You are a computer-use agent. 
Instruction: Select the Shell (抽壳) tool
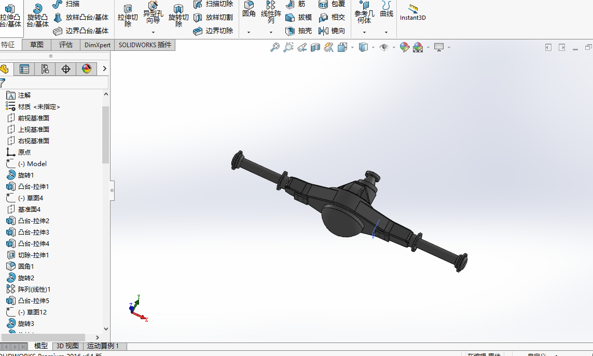(298, 31)
